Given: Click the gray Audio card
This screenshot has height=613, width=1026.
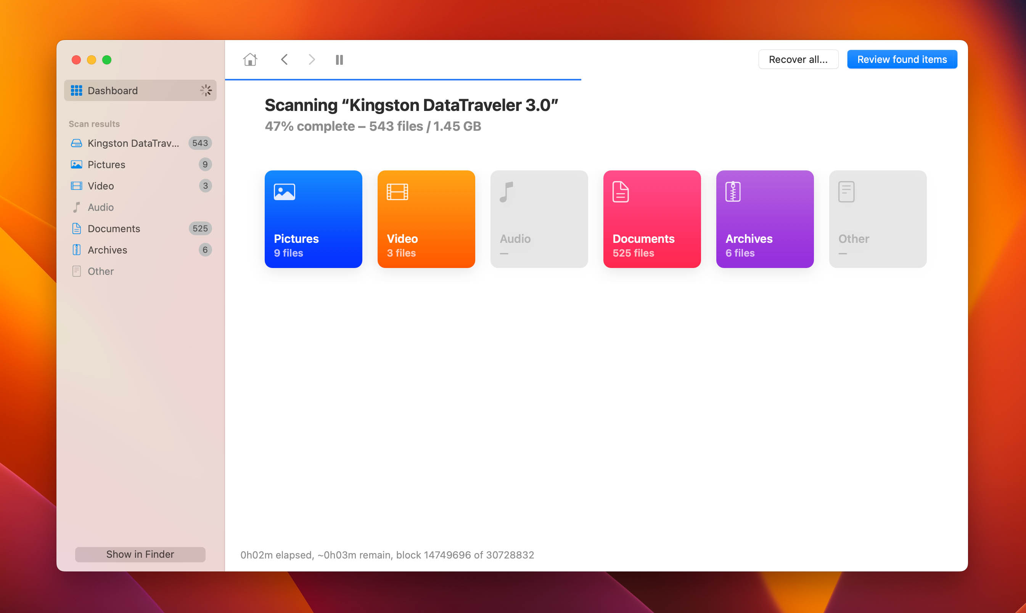Looking at the screenshot, I should pos(539,219).
